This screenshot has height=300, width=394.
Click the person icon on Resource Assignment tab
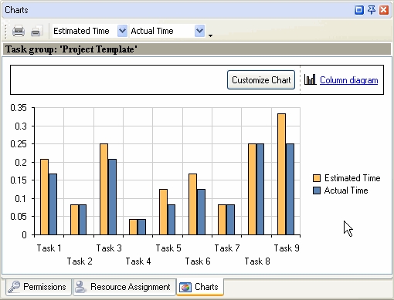pyautogui.click(x=80, y=287)
